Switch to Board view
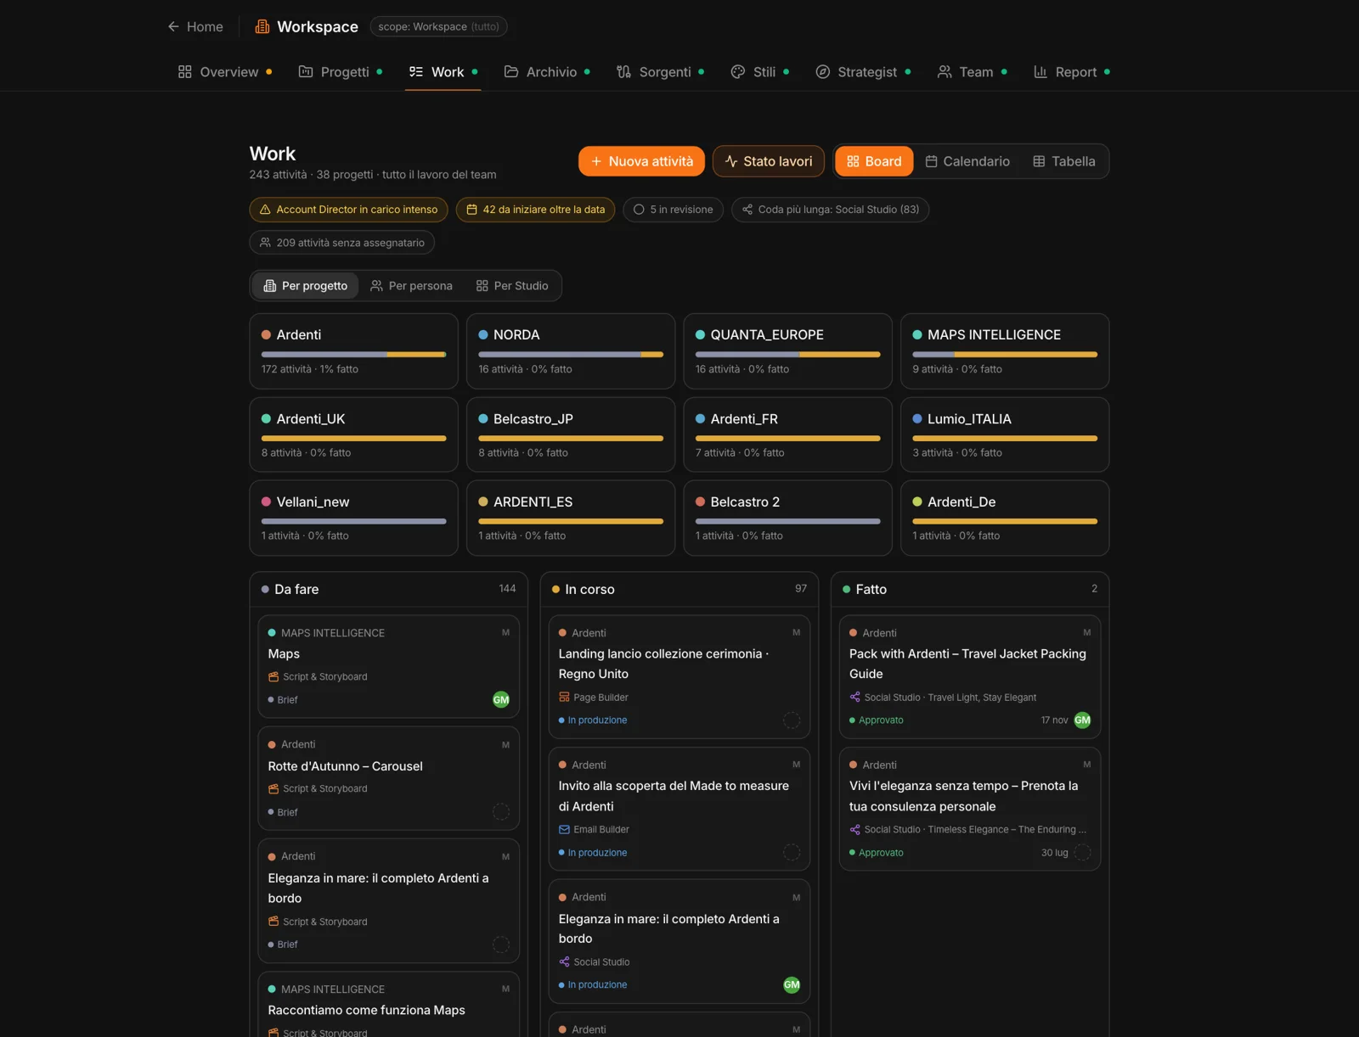Image resolution: width=1359 pixels, height=1037 pixels. point(874,161)
